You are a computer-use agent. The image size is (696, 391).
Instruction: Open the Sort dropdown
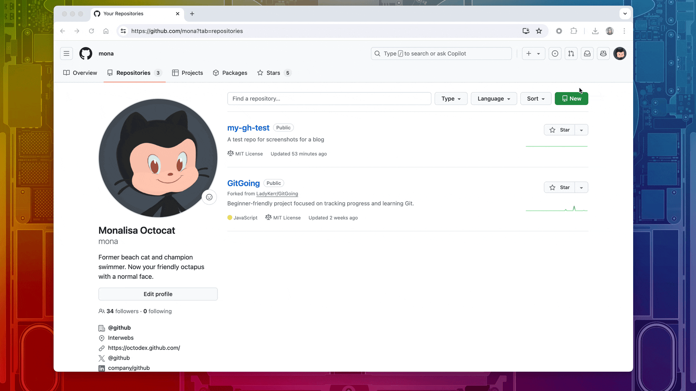(x=535, y=99)
